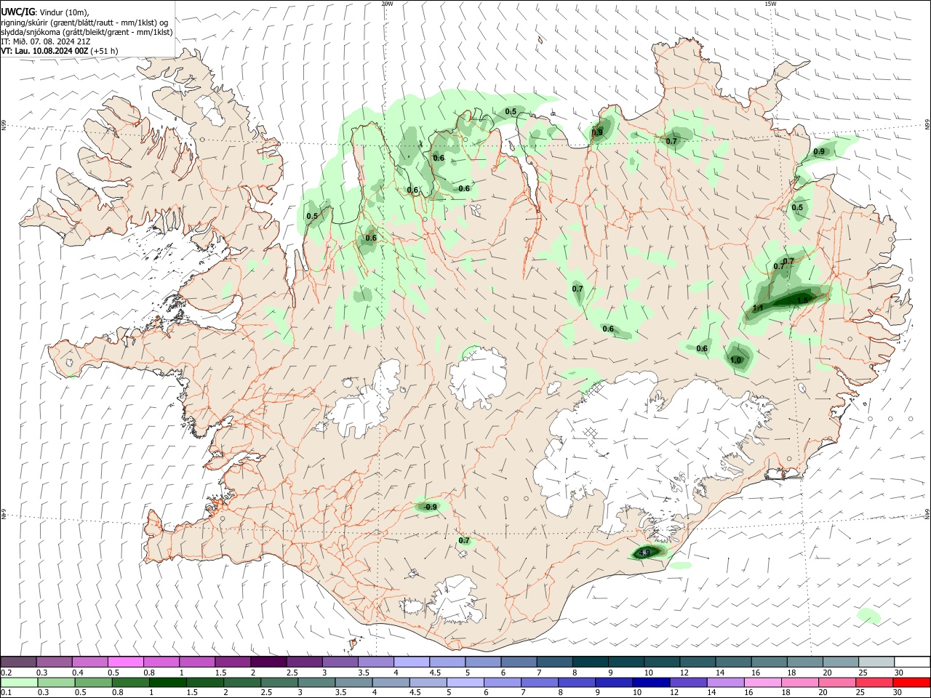Select the 0.4–0.5 orchid sleet legend swatch

click(89, 662)
